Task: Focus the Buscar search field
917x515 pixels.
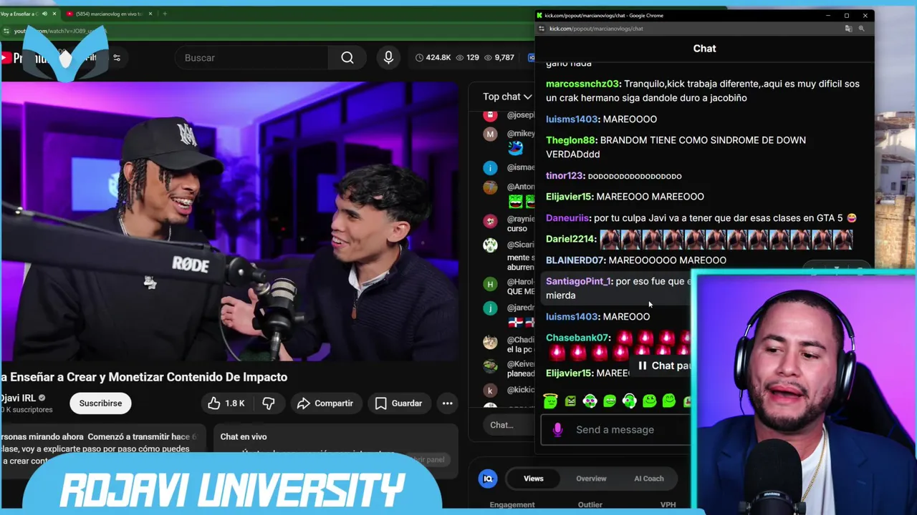Action: point(252,58)
